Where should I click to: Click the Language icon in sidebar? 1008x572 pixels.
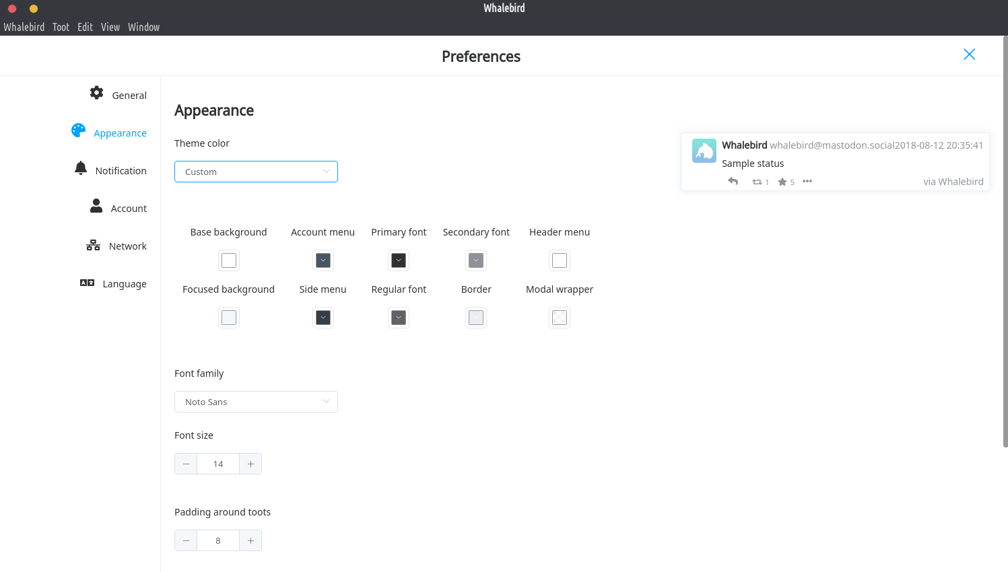(x=88, y=283)
